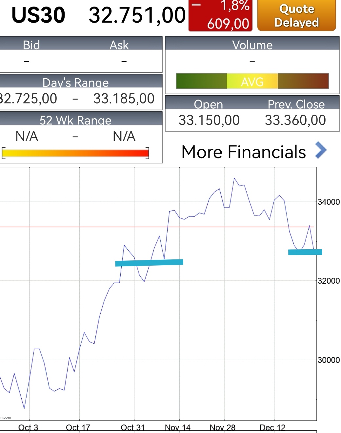341x433 pixels.
Task: Click the Open value 33.150,00
Action: coord(209,120)
